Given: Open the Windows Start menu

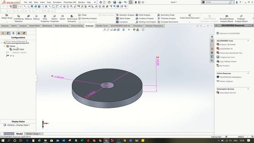Looking at the screenshot, I should tap(3, 141).
